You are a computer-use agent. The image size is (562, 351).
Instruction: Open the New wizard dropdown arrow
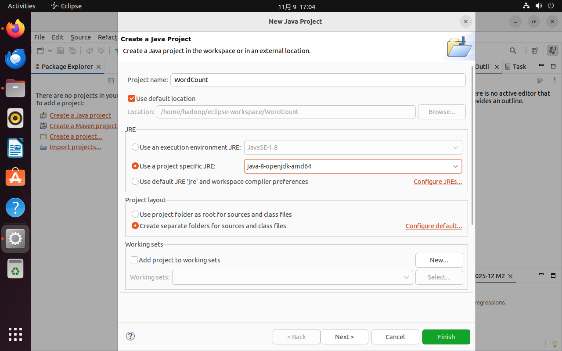pyautogui.click(x=50, y=50)
